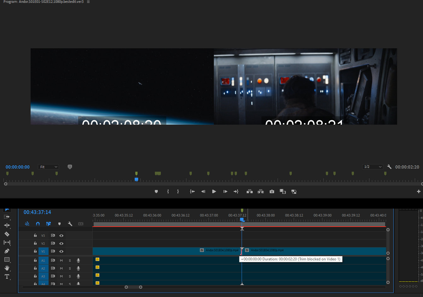Go to Out point
This screenshot has height=297, width=423.
(236, 192)
